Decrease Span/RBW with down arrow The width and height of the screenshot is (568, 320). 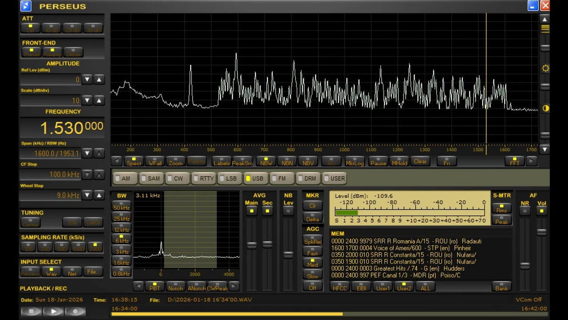[87, 153]
